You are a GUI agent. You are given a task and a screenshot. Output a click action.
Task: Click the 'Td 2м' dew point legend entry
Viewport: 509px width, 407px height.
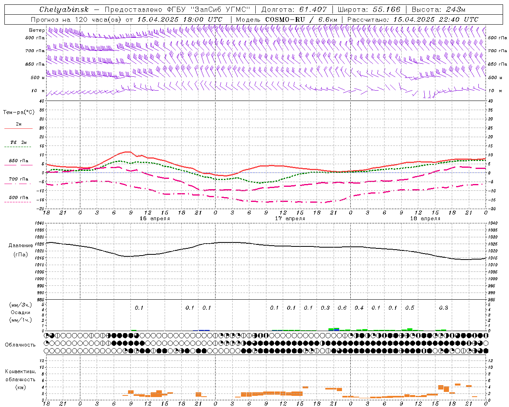click(x=18, y=142)
